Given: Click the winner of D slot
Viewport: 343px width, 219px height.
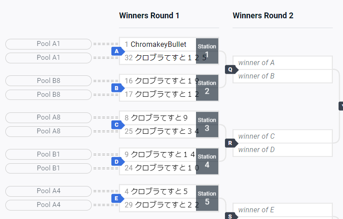Looking at the screenshot, I should coord(282,150).
